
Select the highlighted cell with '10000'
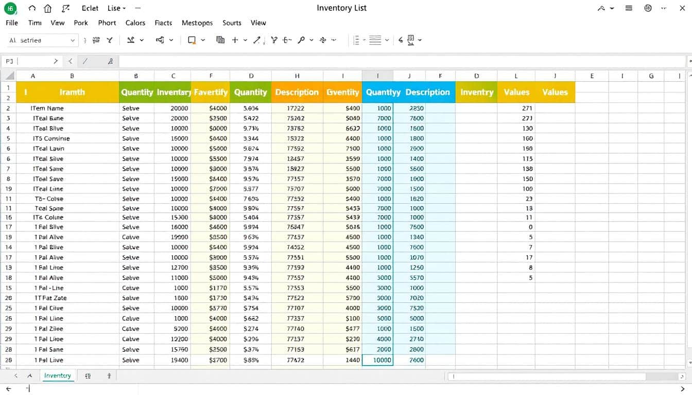click(378, 360)
